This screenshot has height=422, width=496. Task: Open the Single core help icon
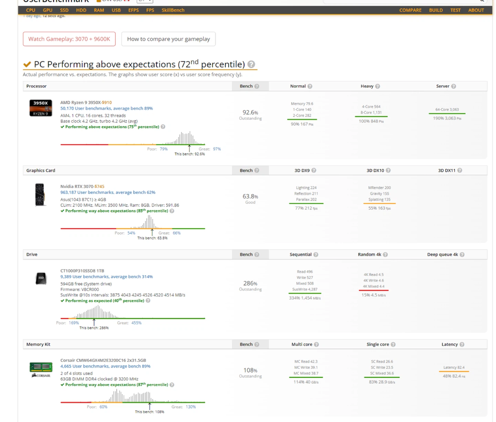[x=393, y=345]
